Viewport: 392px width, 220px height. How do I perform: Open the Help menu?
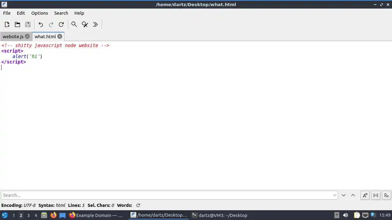(x=79, y=13)
